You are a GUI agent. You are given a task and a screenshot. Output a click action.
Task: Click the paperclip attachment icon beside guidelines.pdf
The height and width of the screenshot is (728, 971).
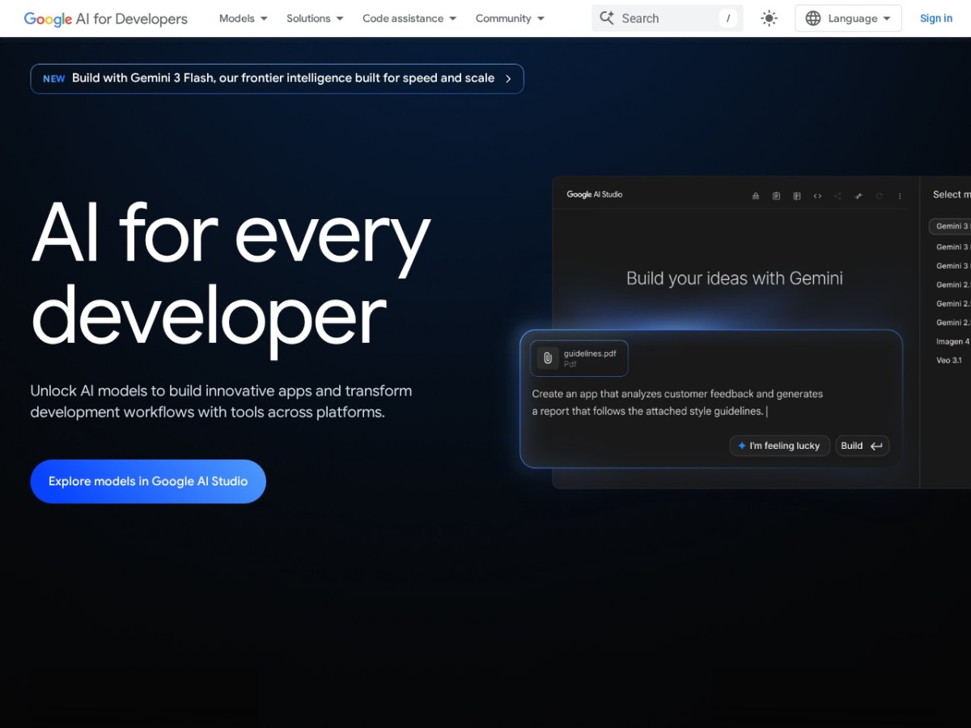(x=548, y=358)
